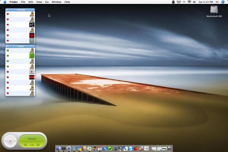Open the stamp-style icon after Dashboard in Dock
The image size is (228, 152).
[69, 148]
